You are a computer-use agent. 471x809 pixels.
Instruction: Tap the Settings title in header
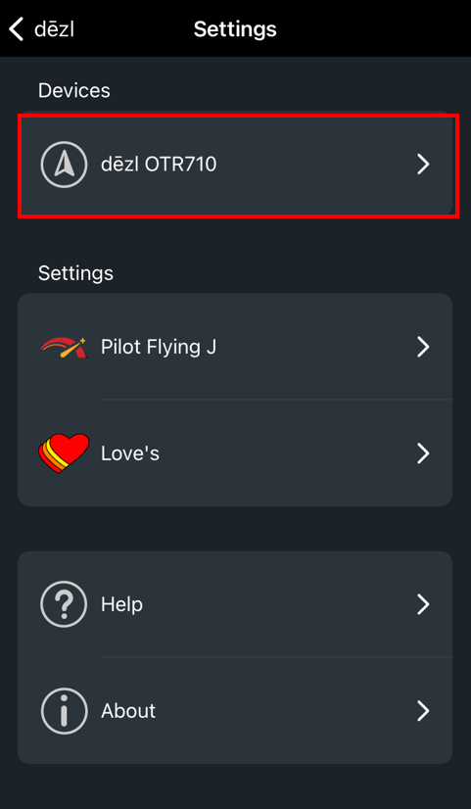(235, 29)
